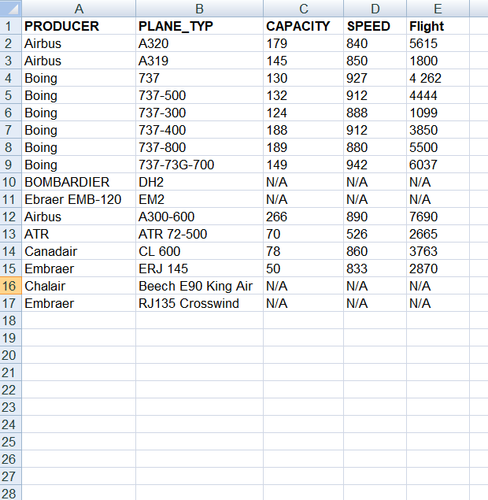Select column C header
Screen dimensions: 488x500
click(303, 9)
